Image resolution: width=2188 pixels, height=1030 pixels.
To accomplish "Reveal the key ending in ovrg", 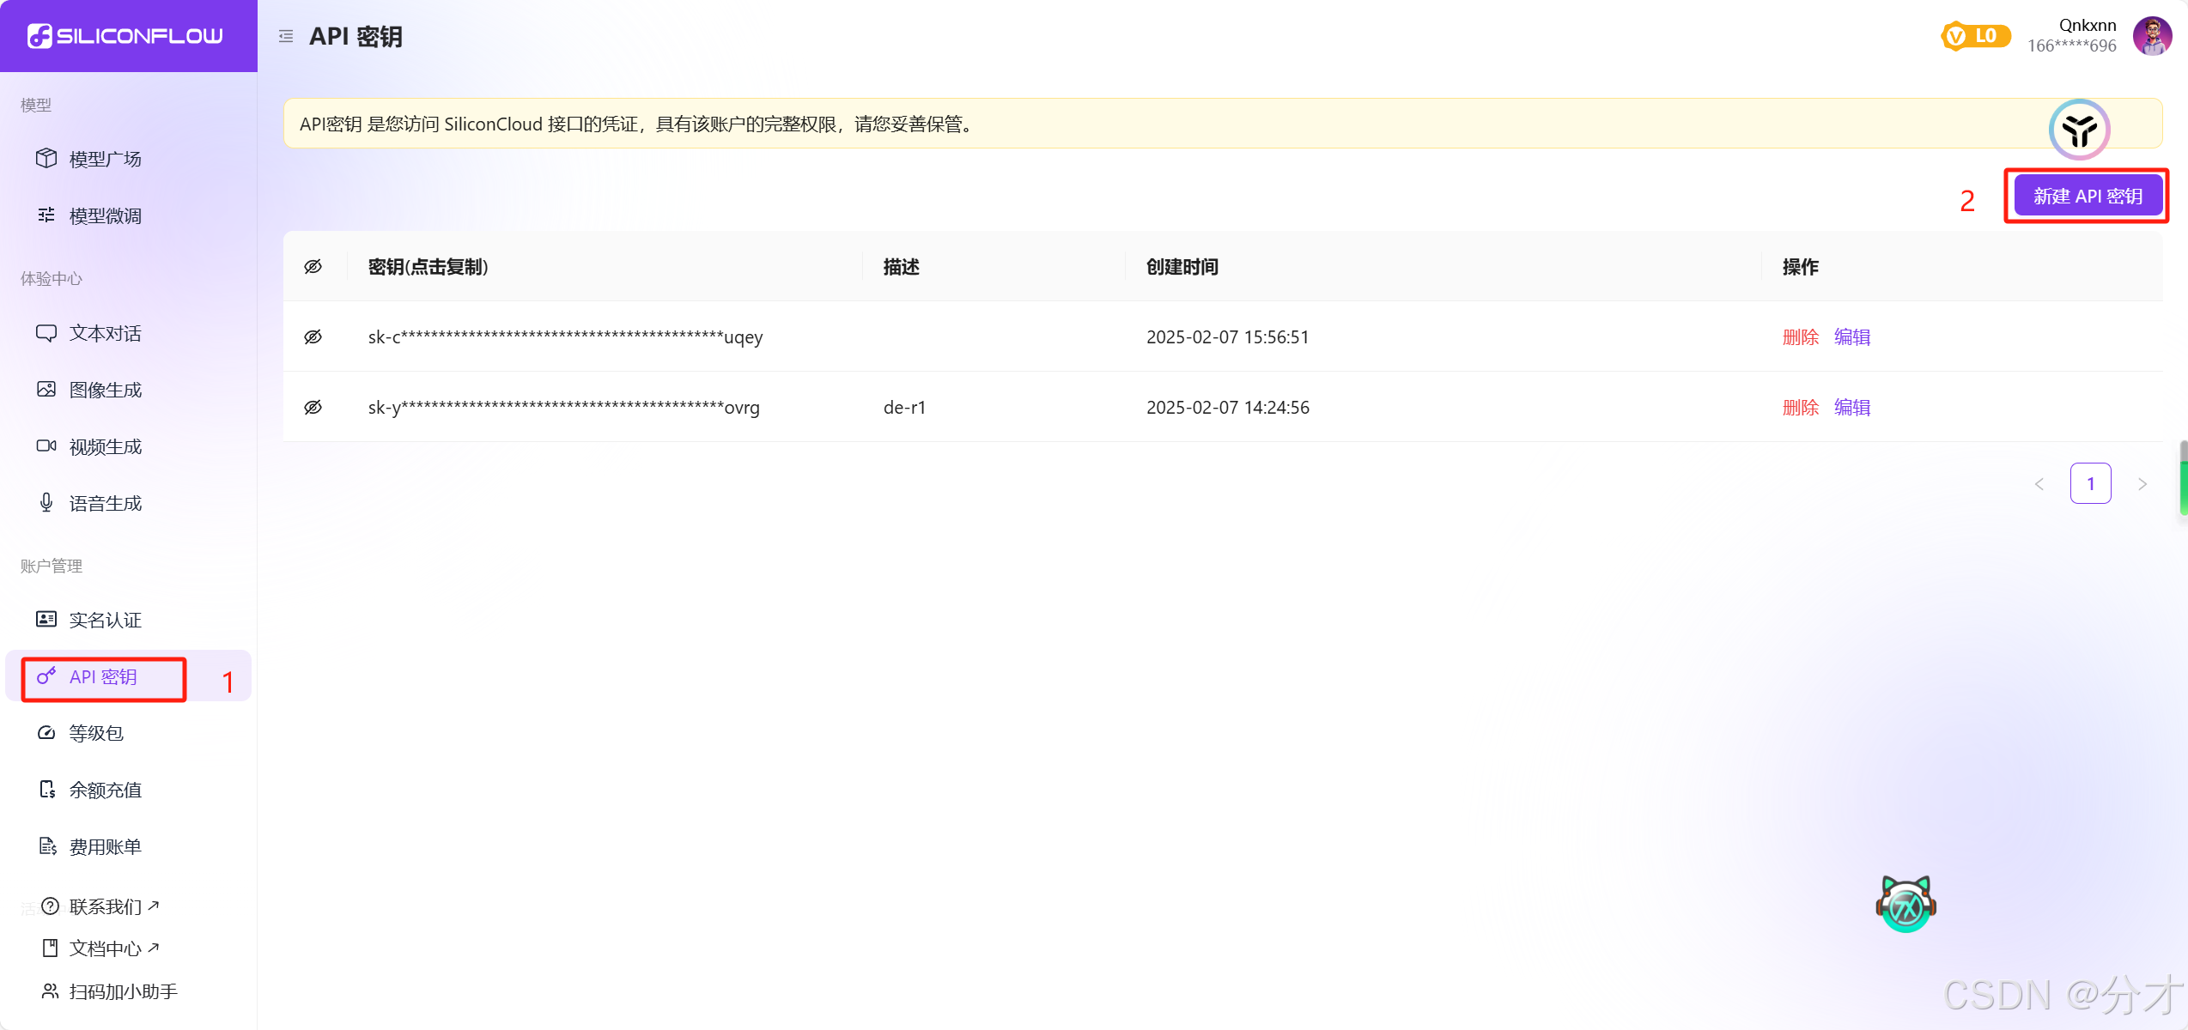I will (x=313, y=408).
